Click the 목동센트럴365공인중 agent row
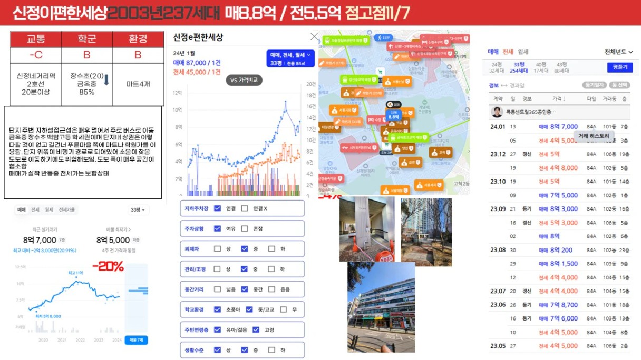The image size is (641, 360). click(559, 113)
